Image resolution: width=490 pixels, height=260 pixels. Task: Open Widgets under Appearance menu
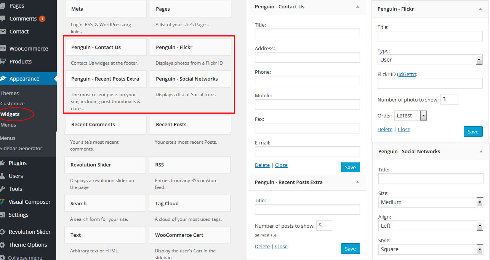point(10,114)
